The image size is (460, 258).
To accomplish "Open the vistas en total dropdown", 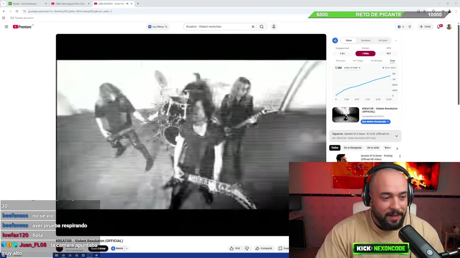I will pyautogui.click(x=352, y=68).
